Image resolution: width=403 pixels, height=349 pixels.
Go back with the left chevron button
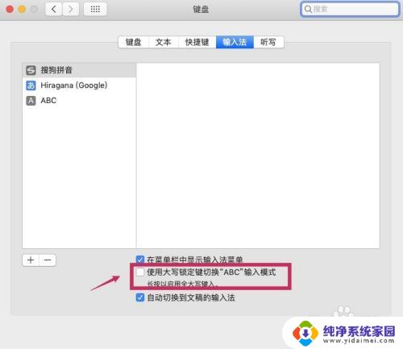[54, 10]
